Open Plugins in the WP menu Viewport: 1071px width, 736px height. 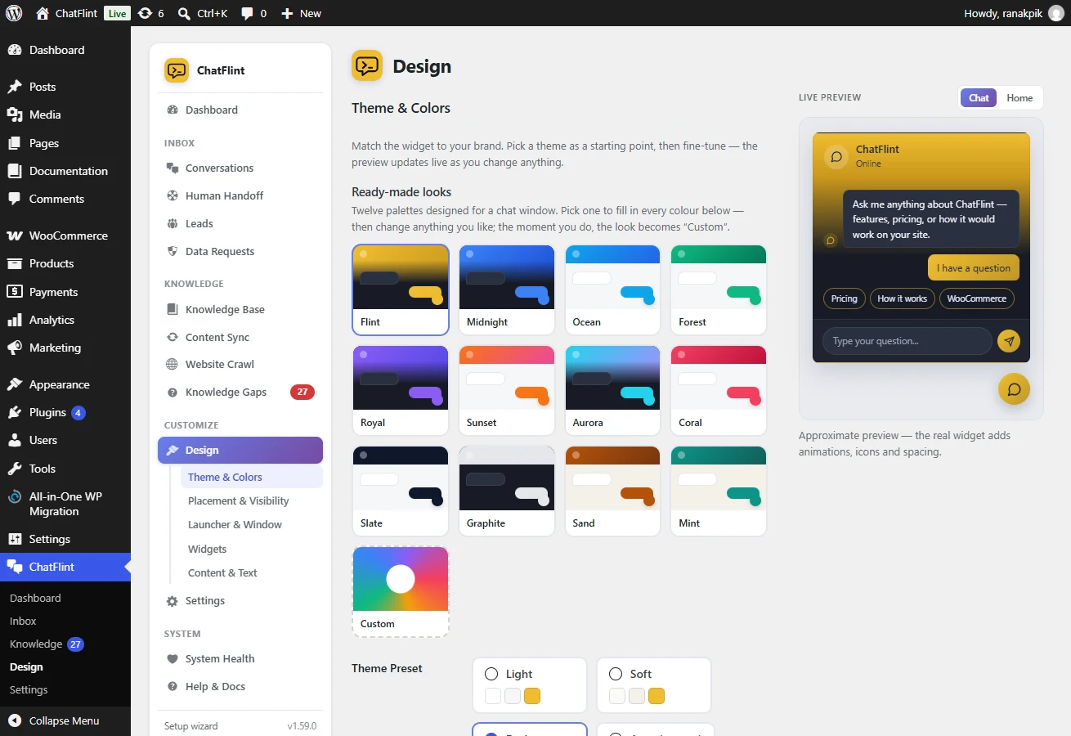click(x=65, y=412)
